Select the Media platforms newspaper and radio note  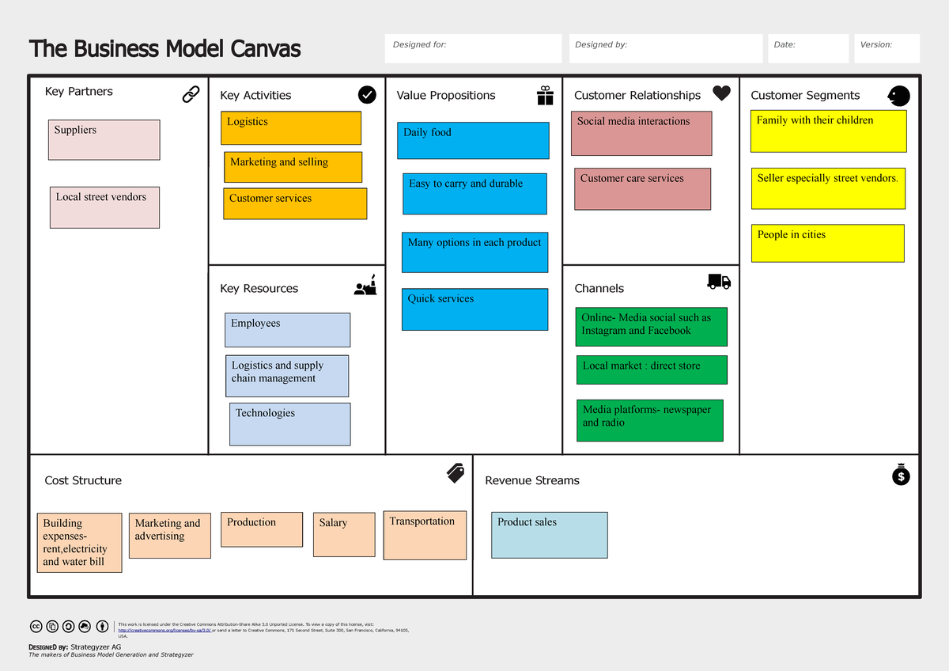click(650, 420)
